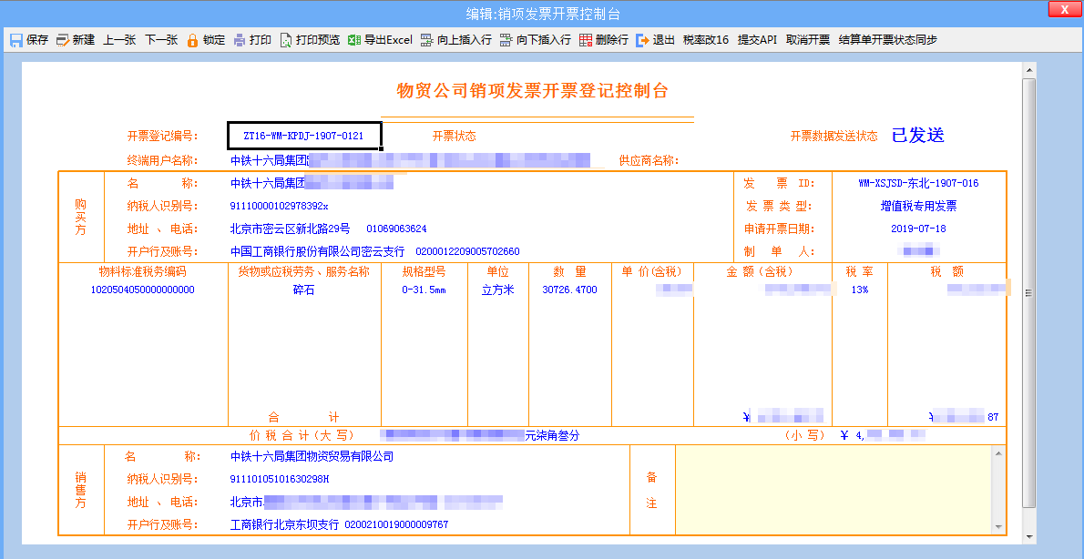Image resolution: width=1084 pixels, height=559 pixels.
Task: Click the 规格型号 column header
Action: tap(424, 271)
